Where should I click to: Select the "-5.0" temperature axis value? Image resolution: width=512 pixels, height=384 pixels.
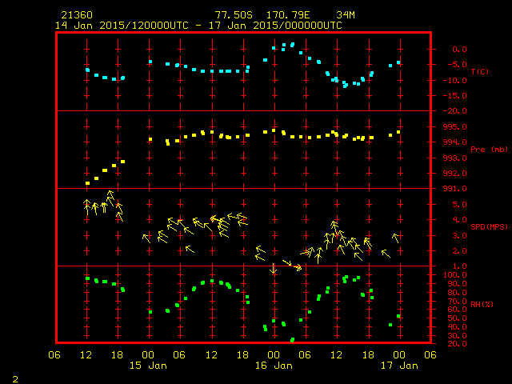[457, 64]
